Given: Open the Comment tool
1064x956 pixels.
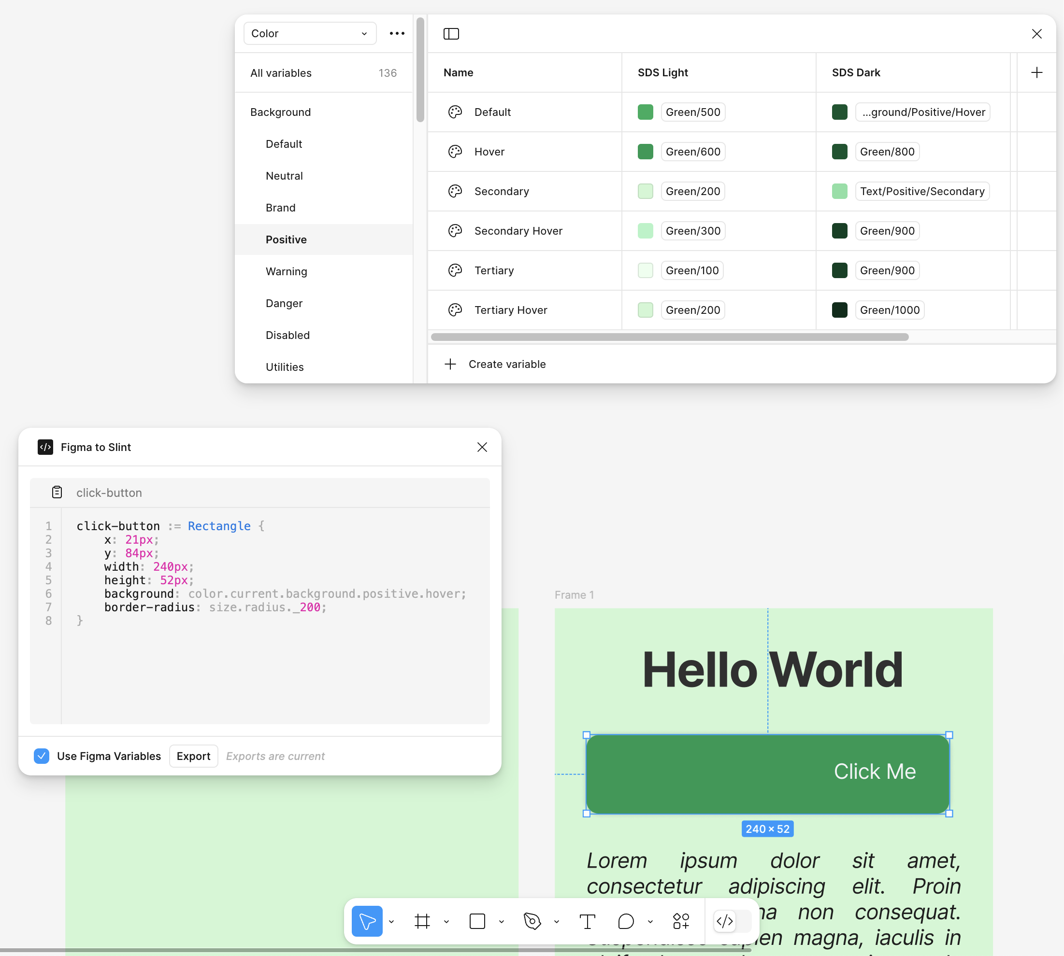Looking at the screenshot, I should (x=626, y=921).
